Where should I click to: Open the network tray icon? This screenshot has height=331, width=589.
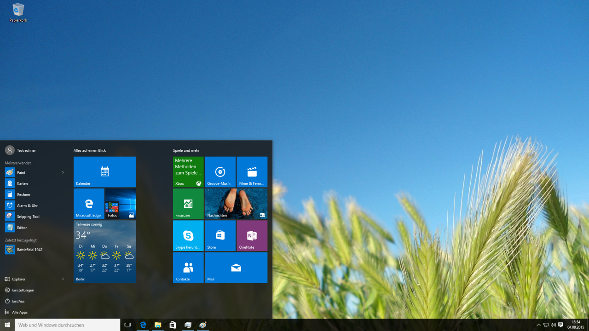coord(546,325)
